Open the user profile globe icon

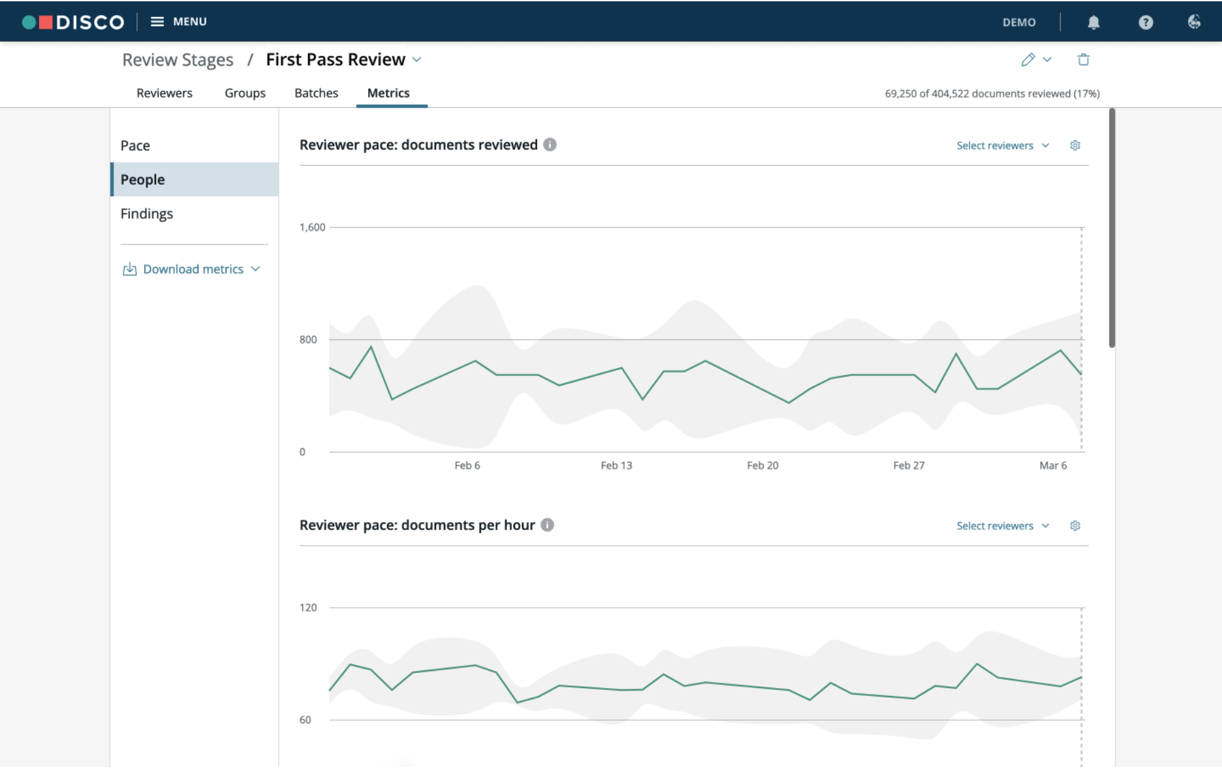coord(1194,22)
